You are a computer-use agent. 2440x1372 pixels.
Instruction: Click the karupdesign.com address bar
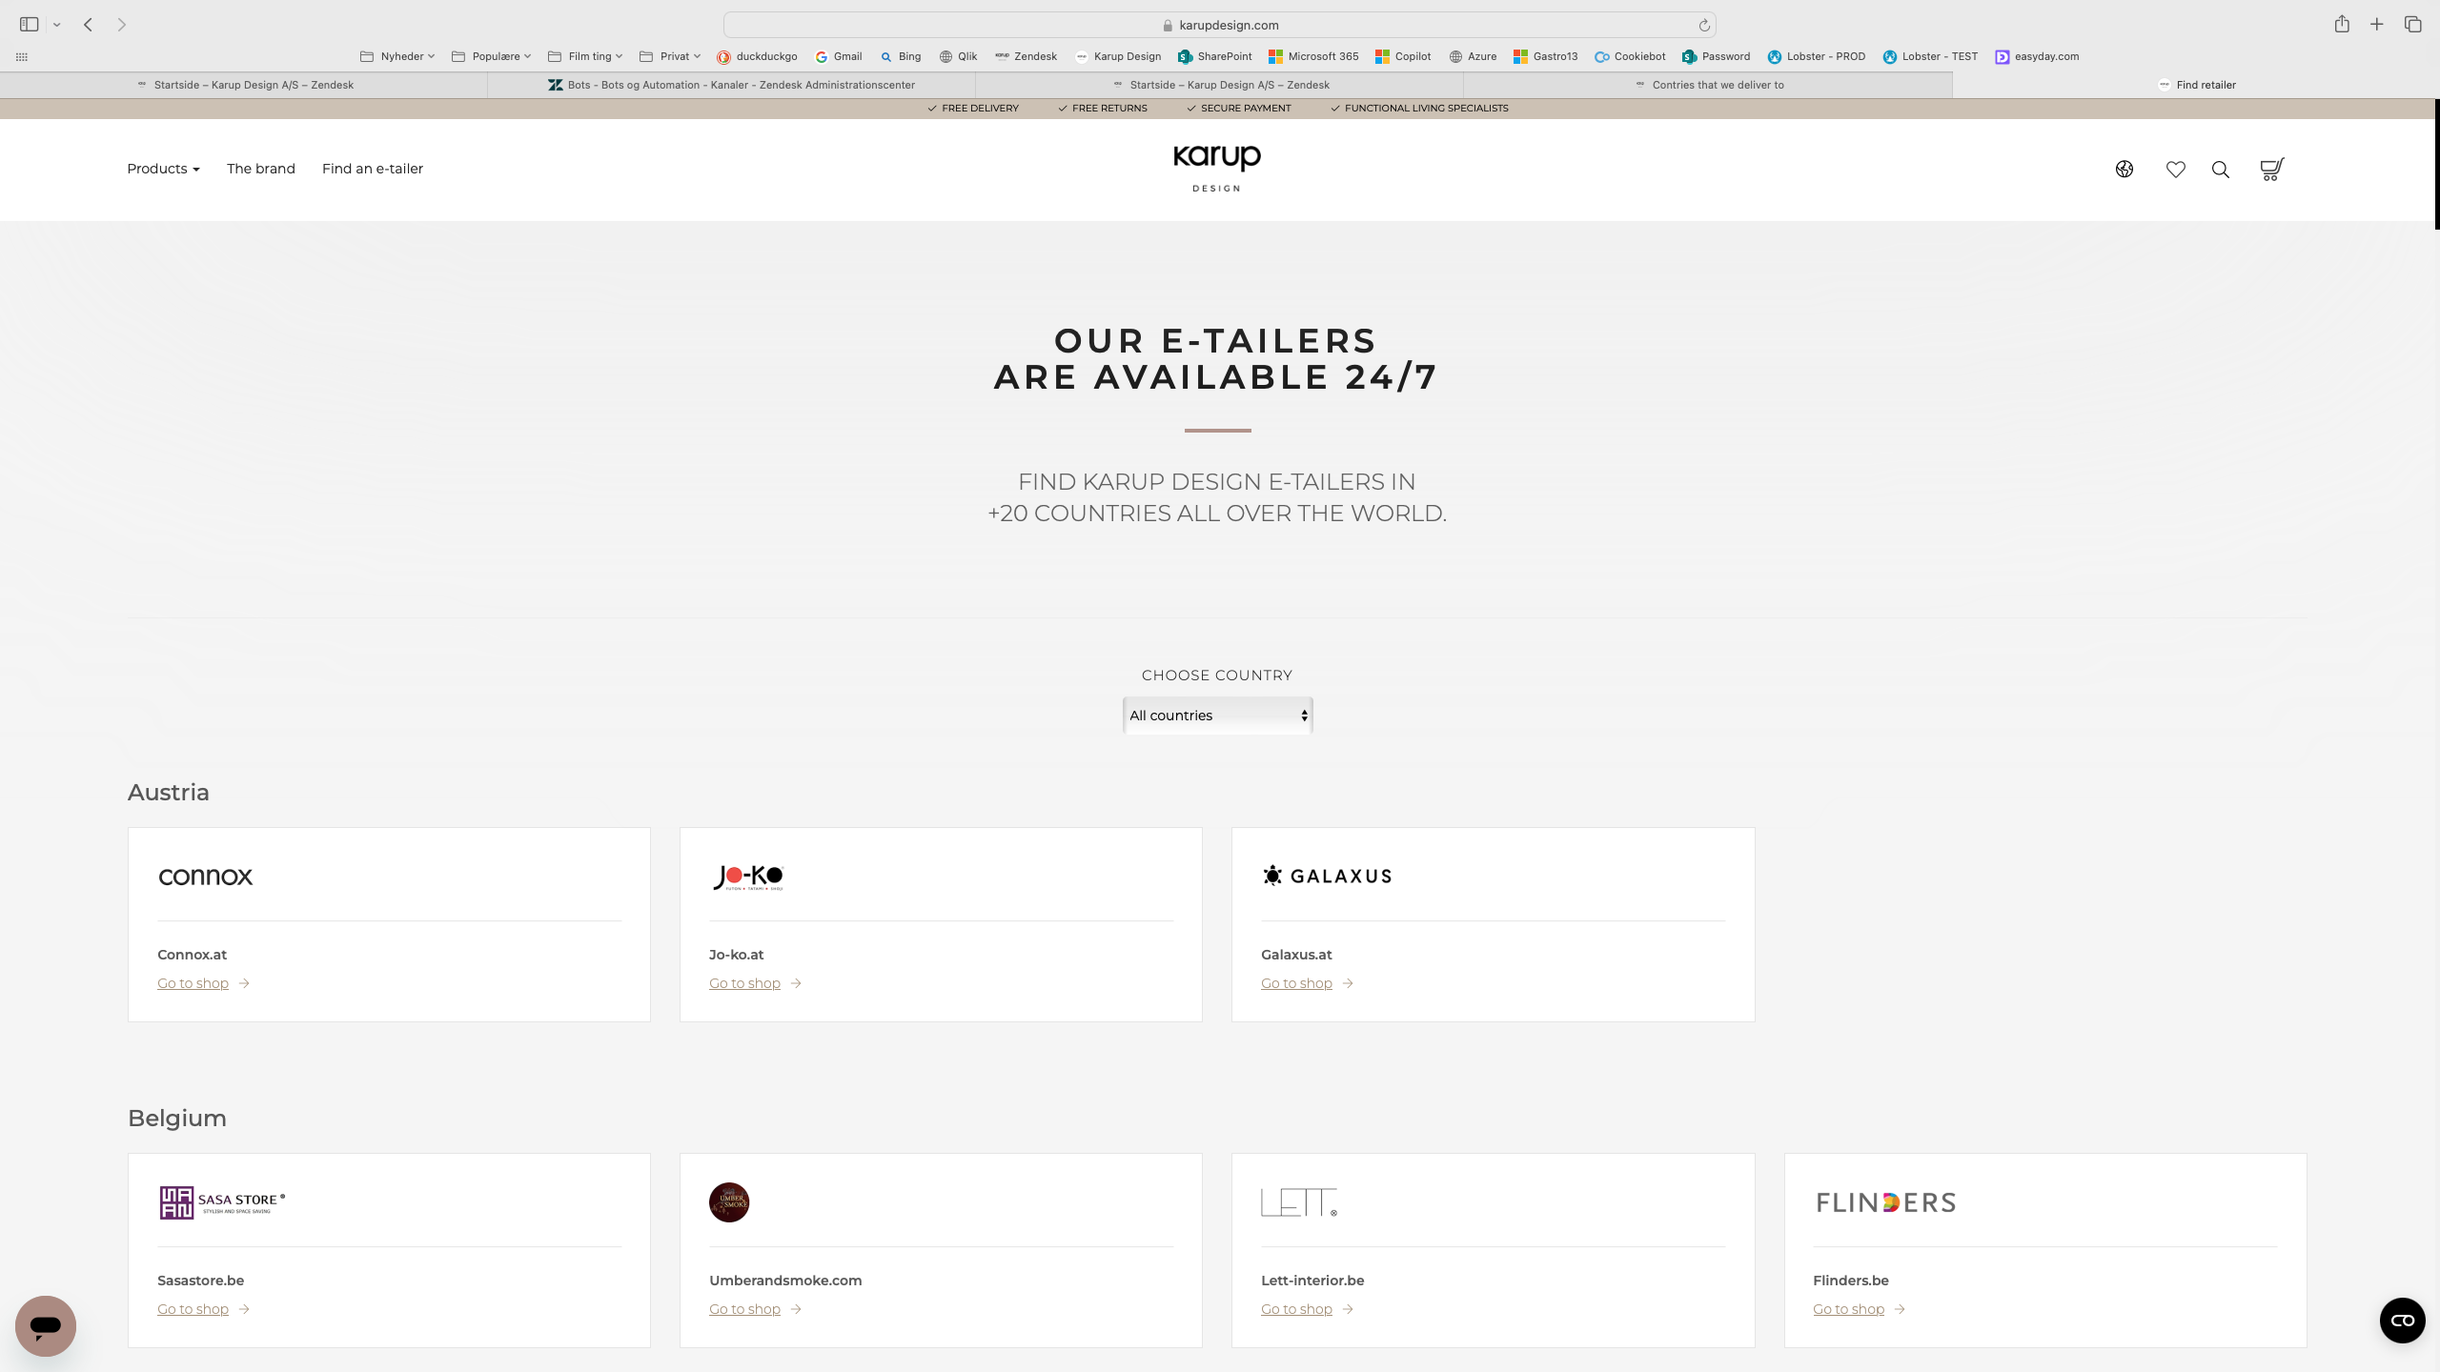[1228, 26]
